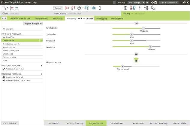Open the File menu
Image resolution: width=190 pixels, height=126 pixels.
[22, 2]
